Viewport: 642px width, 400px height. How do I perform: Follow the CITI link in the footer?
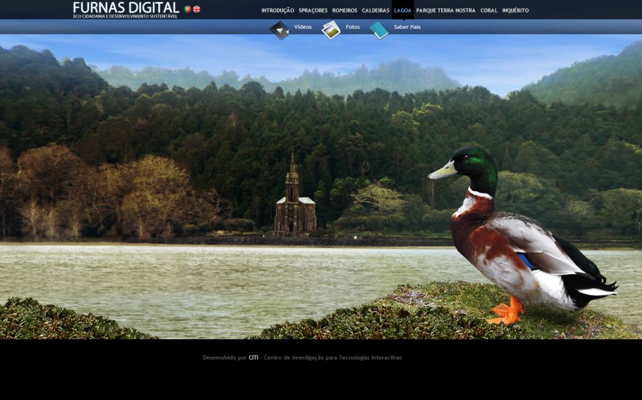click(253, 358)
